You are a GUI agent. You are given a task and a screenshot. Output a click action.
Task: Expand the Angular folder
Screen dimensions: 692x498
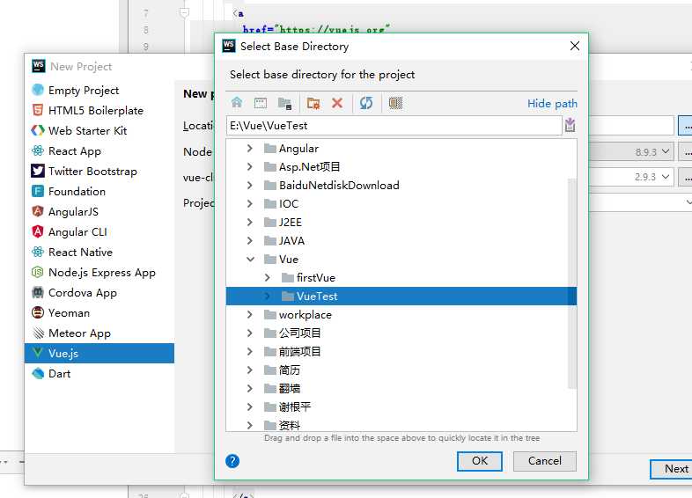tap(250, 148)
